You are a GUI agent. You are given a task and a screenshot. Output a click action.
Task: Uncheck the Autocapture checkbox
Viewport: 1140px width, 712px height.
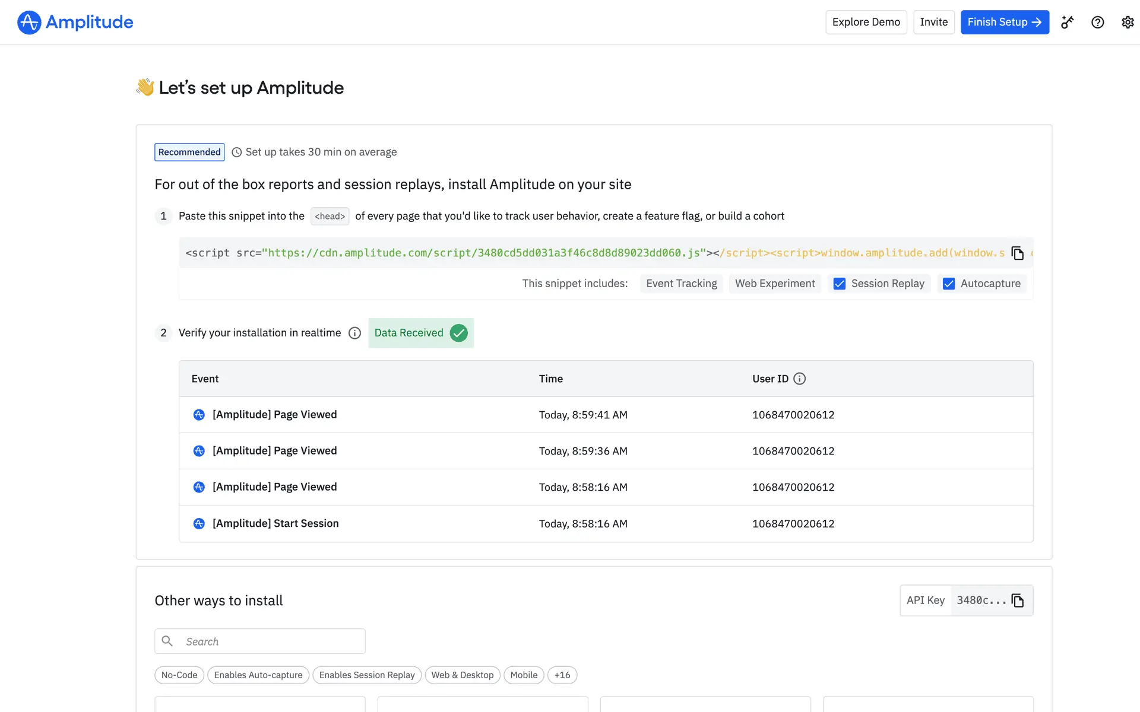pyautogui.click(x=948, y=284)
